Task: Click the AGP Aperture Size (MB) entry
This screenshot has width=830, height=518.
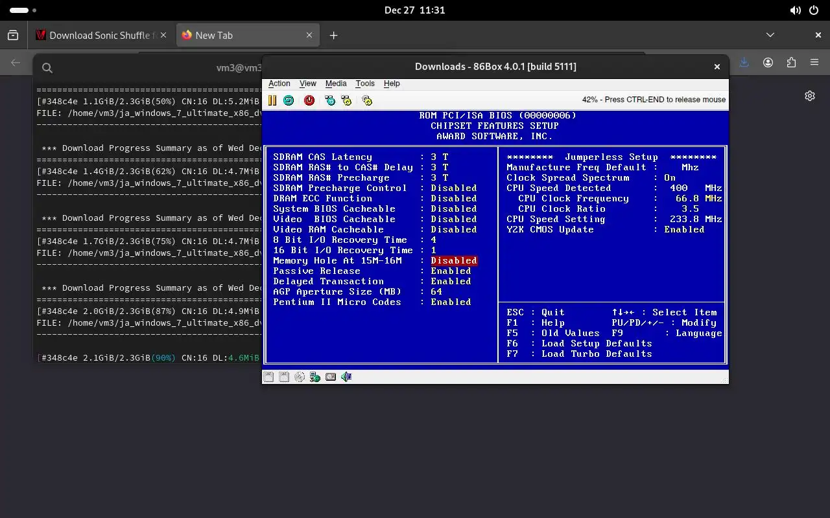Action: click(x=358, y=292)
